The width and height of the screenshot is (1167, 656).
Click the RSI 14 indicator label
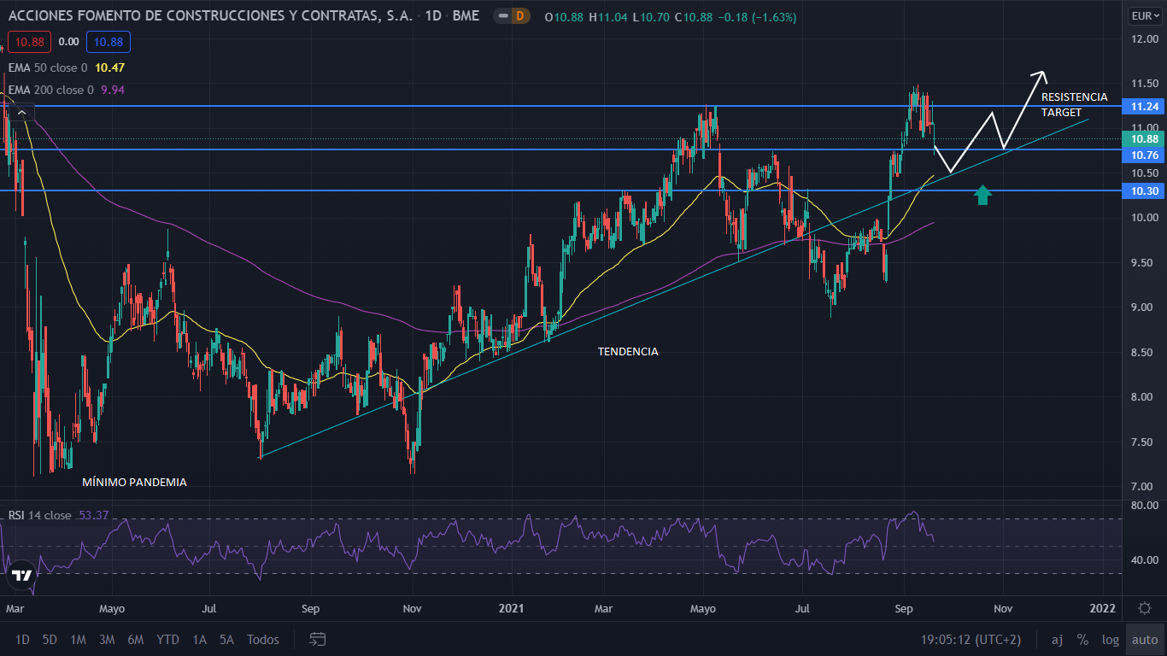(x=39, y=515)
